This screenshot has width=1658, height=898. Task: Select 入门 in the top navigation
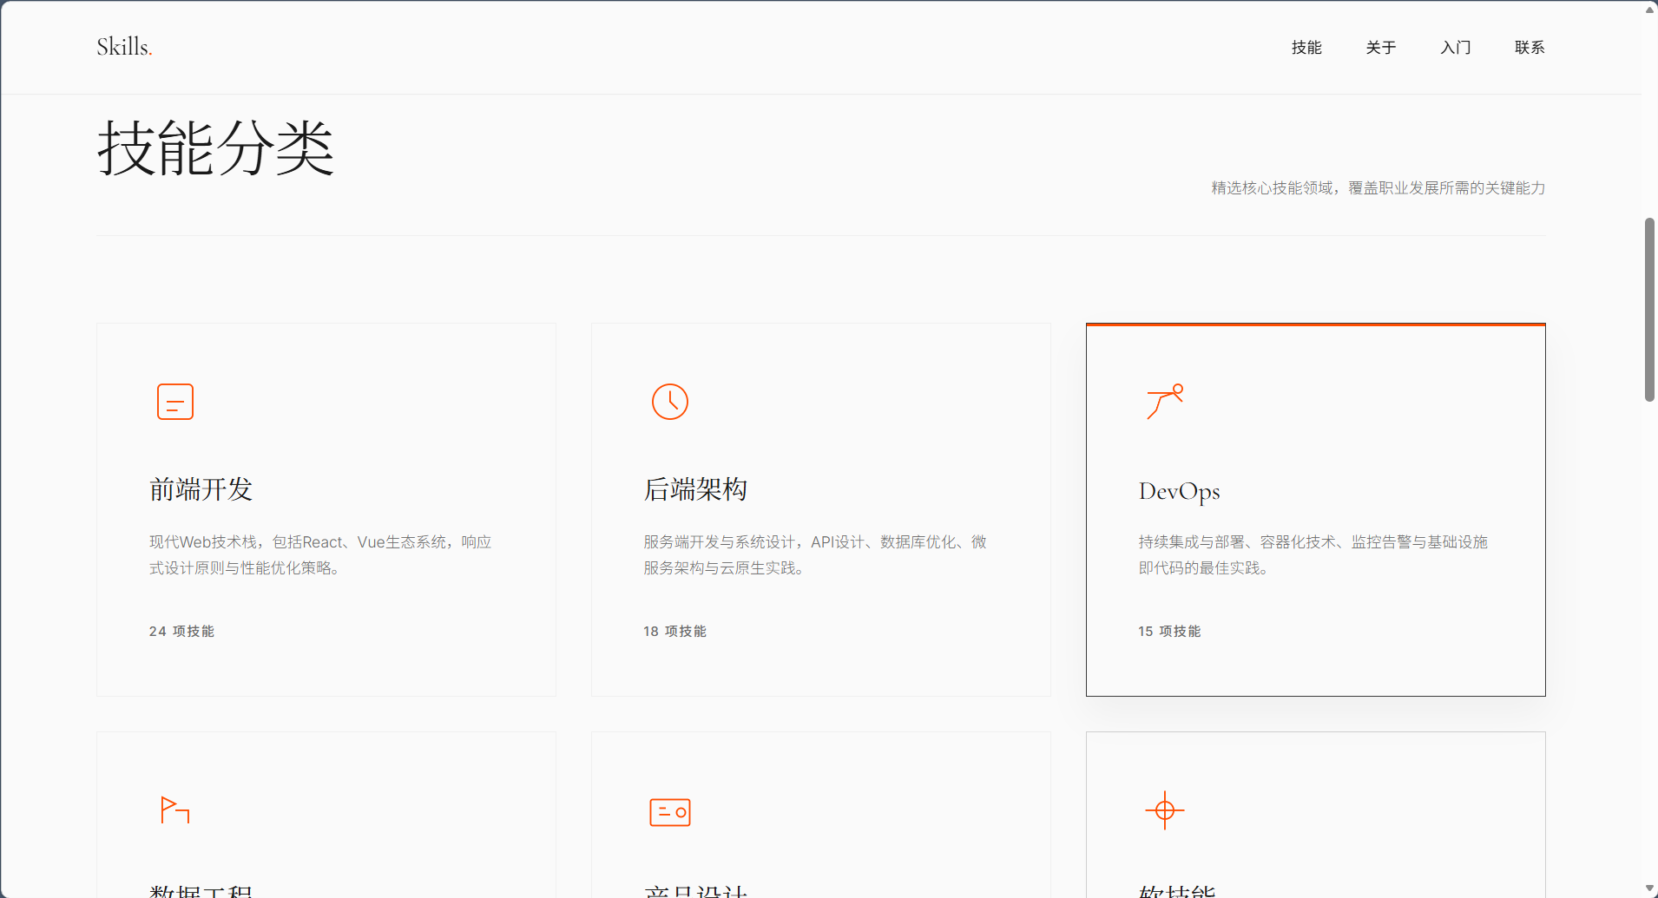click(x=1455, y=48)
